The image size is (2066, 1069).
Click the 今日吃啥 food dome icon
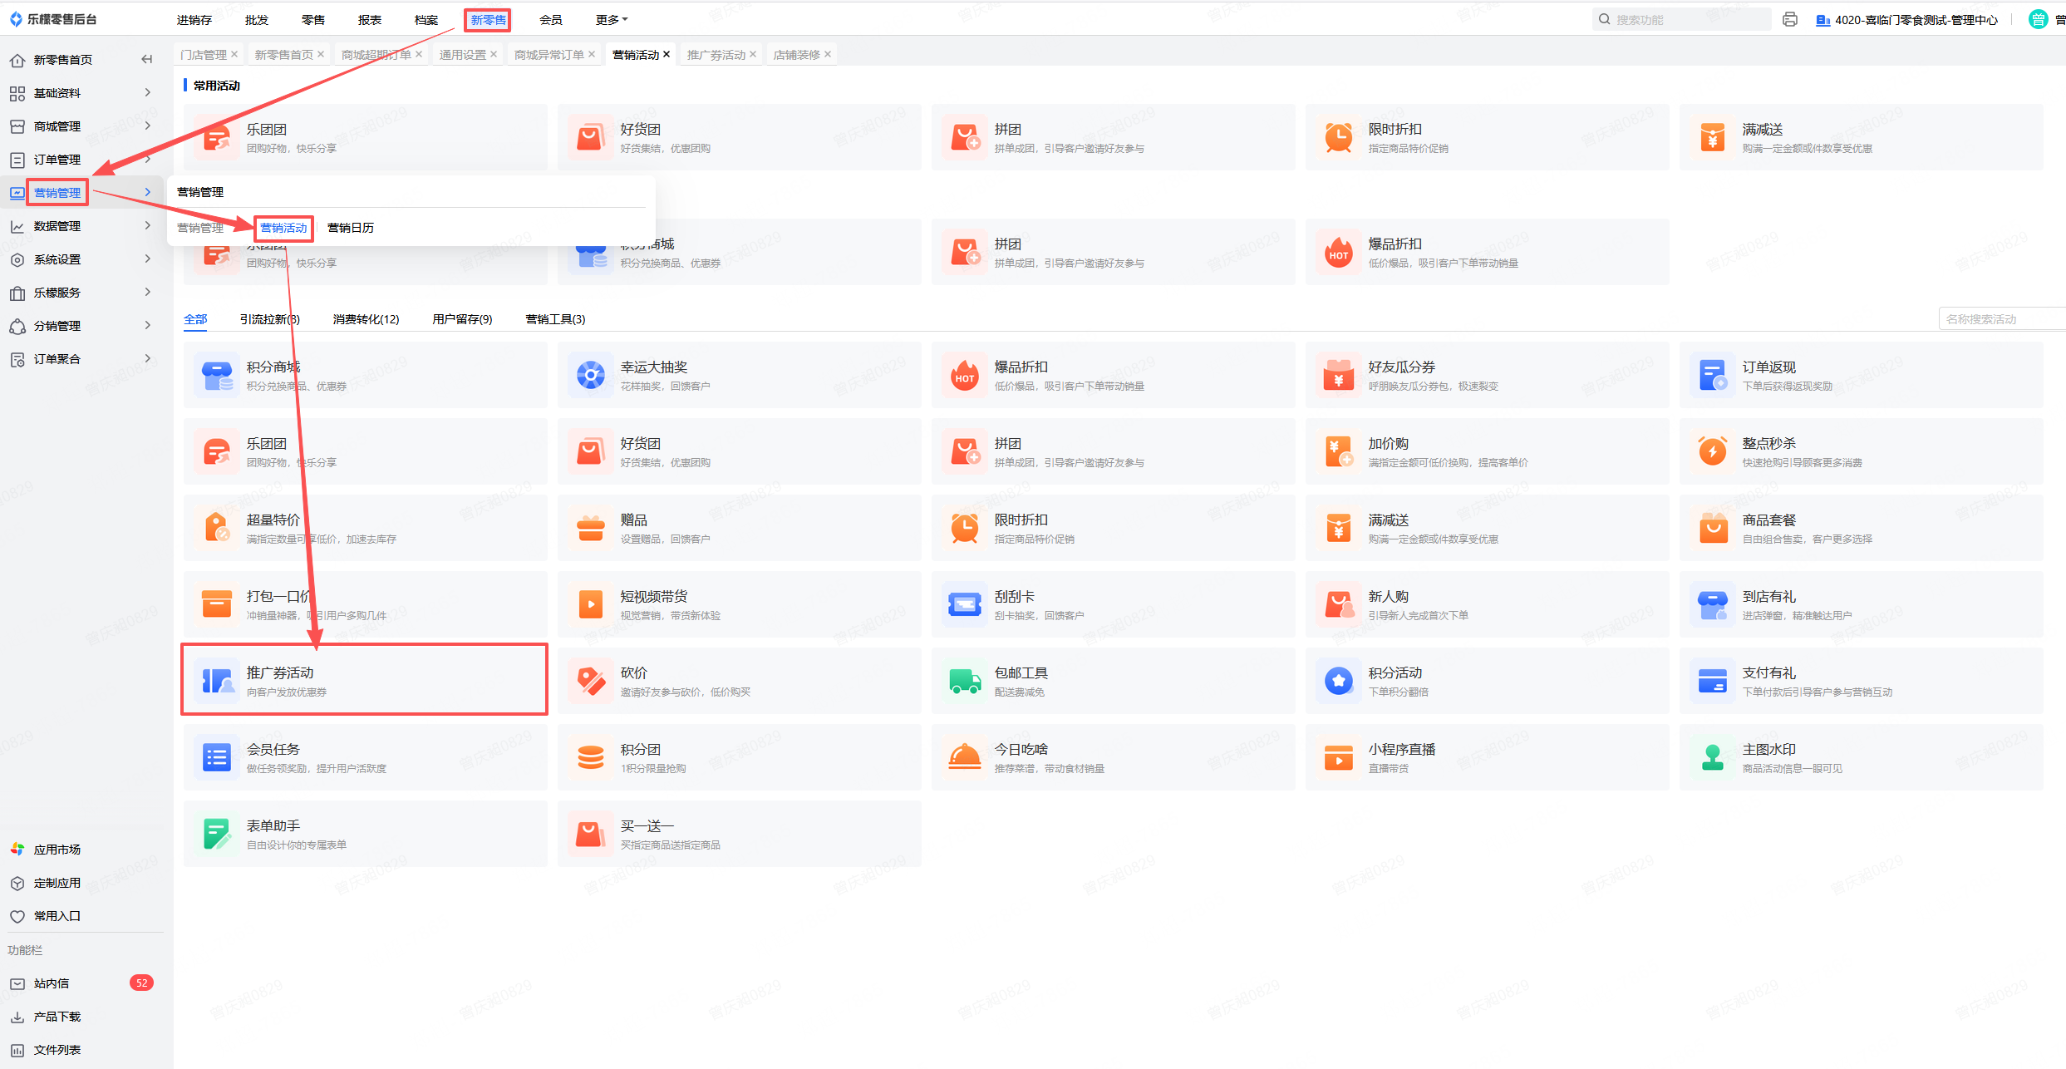(965, 758)
